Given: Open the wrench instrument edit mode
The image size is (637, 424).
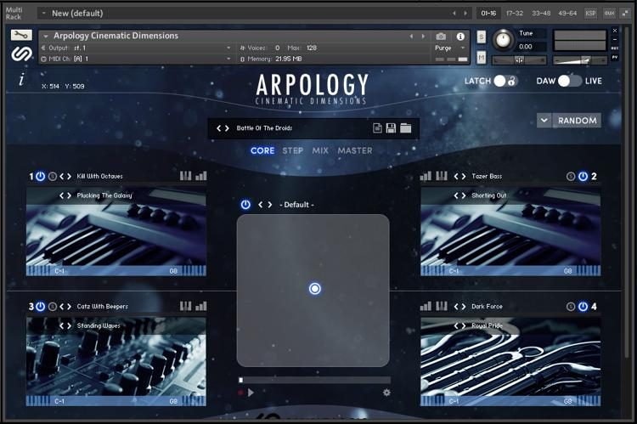Looking at the screenshot, I should click(x=21, y=36).
